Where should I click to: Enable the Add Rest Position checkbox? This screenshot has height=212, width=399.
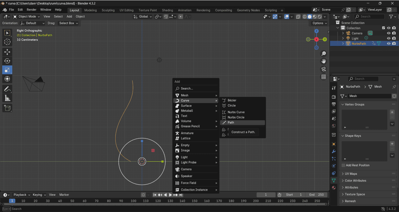tap(344, 165)
